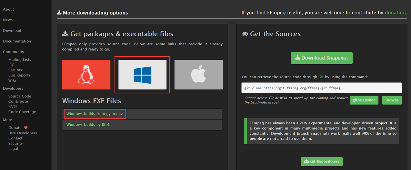This screenshot has width=411, height=170.
Task: Open Documentation in the sidebar
Action: coord(17,41)
